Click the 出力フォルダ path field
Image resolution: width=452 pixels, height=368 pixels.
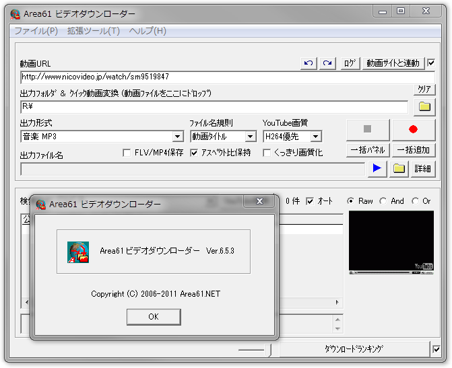pos(214,107)
